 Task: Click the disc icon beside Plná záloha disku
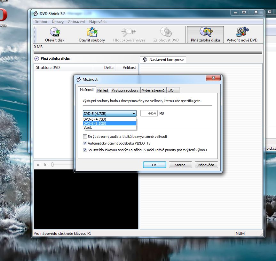(36, 59)
